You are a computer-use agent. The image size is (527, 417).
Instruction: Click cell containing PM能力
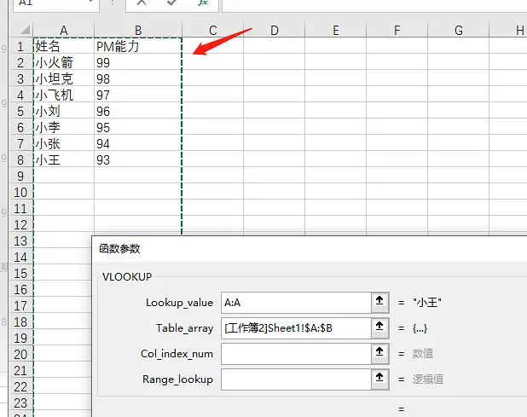click(138, 46)
